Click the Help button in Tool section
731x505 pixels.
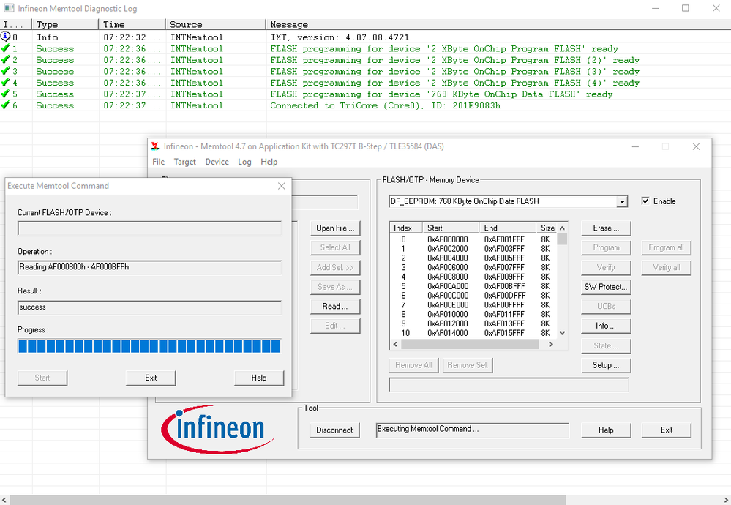(606, 430)
